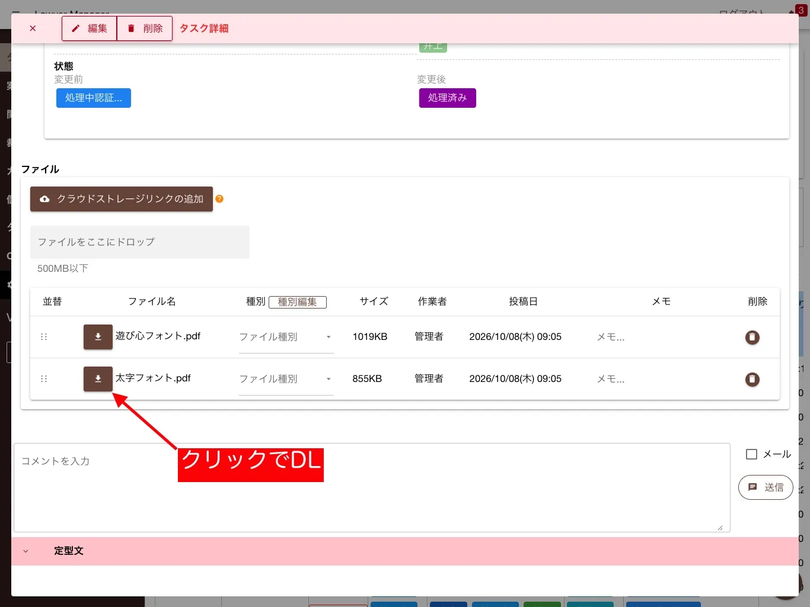This screenshot has height=607, width=810.
Task: Open the 種別編集 type editor
Action: [x=298, y=302]
